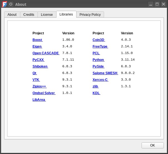The image size is (168, 154).
Task: Select the License tab
Action: tap(47, 15)
